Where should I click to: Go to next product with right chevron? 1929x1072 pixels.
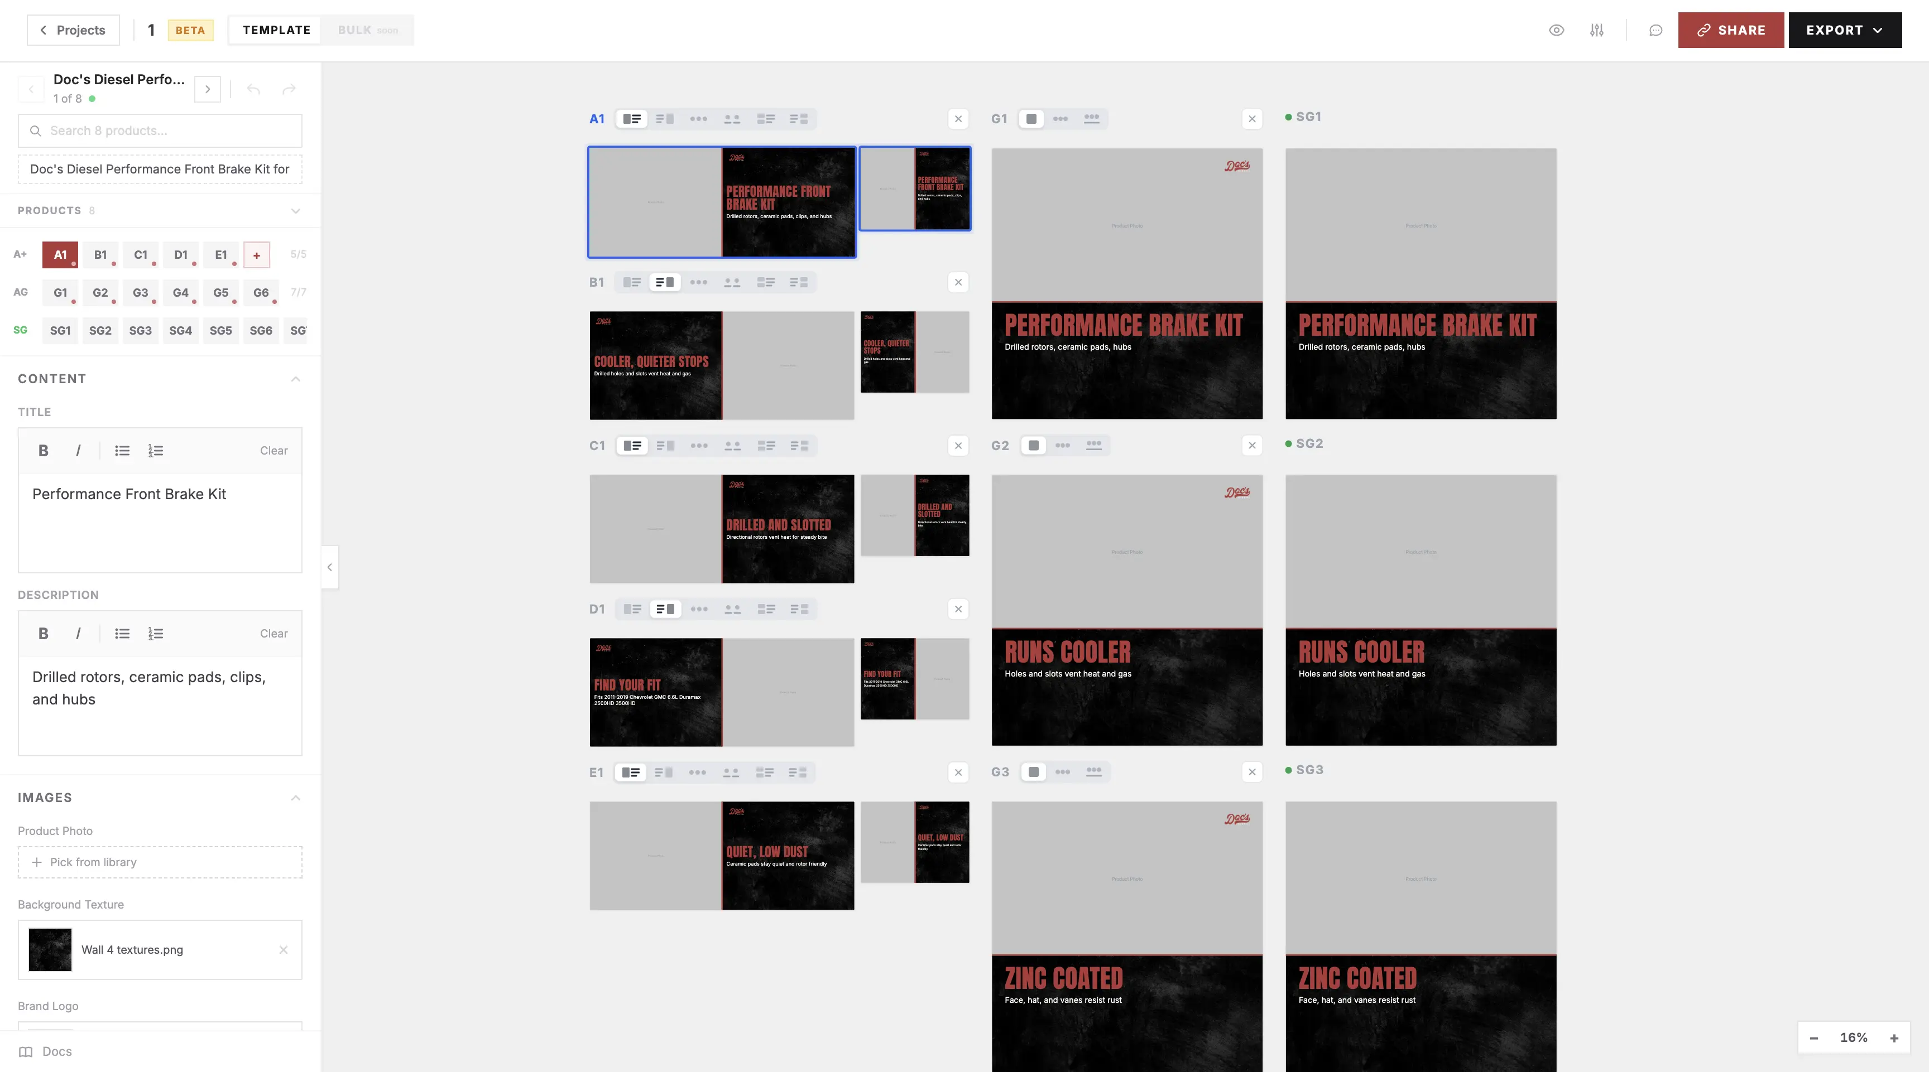tap(208, 89)
